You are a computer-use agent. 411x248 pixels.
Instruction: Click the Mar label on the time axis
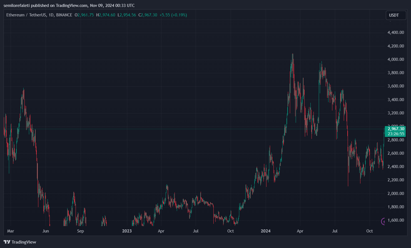point(11,231)
